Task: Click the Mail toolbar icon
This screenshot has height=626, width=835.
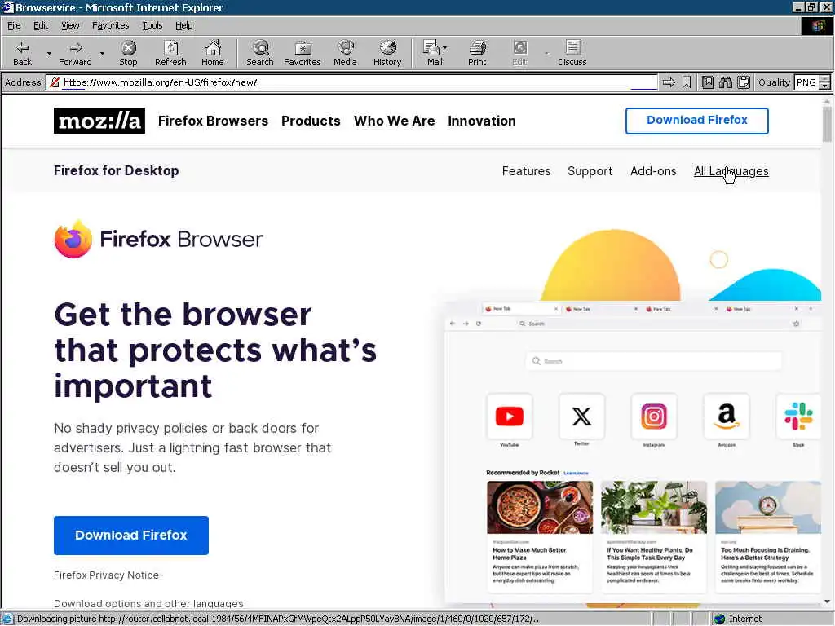Action: point(433,53)
